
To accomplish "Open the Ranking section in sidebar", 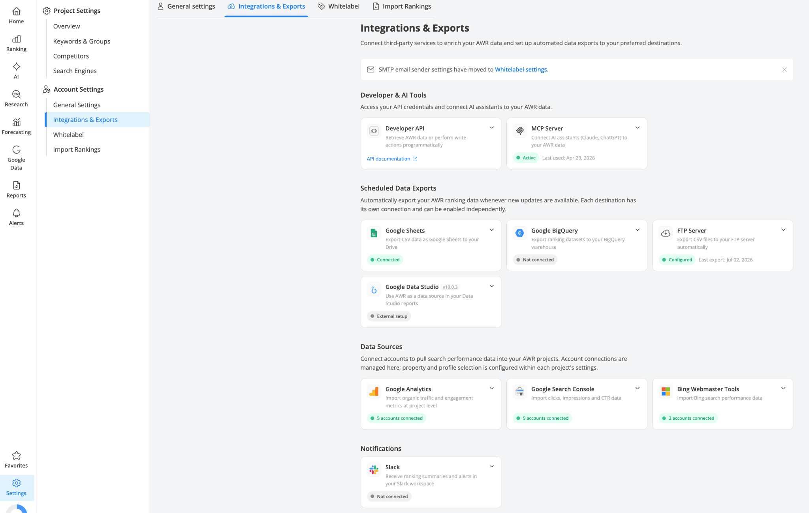I will 16,43.
